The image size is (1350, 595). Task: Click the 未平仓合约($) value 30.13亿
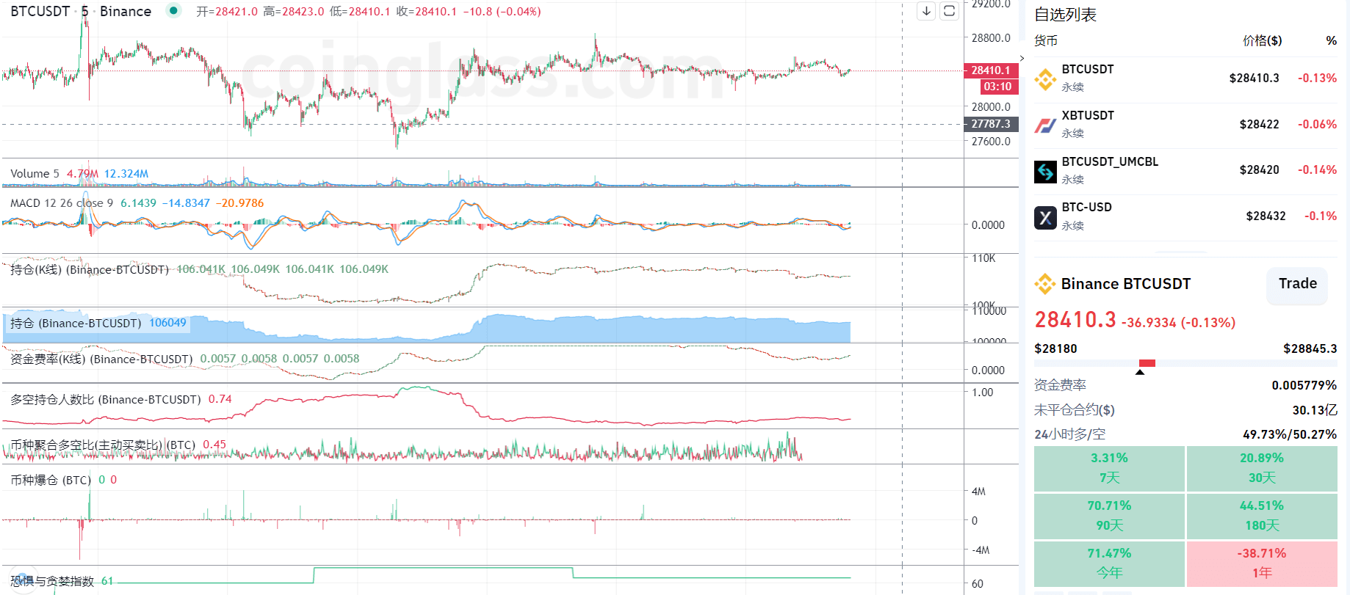1315,410
